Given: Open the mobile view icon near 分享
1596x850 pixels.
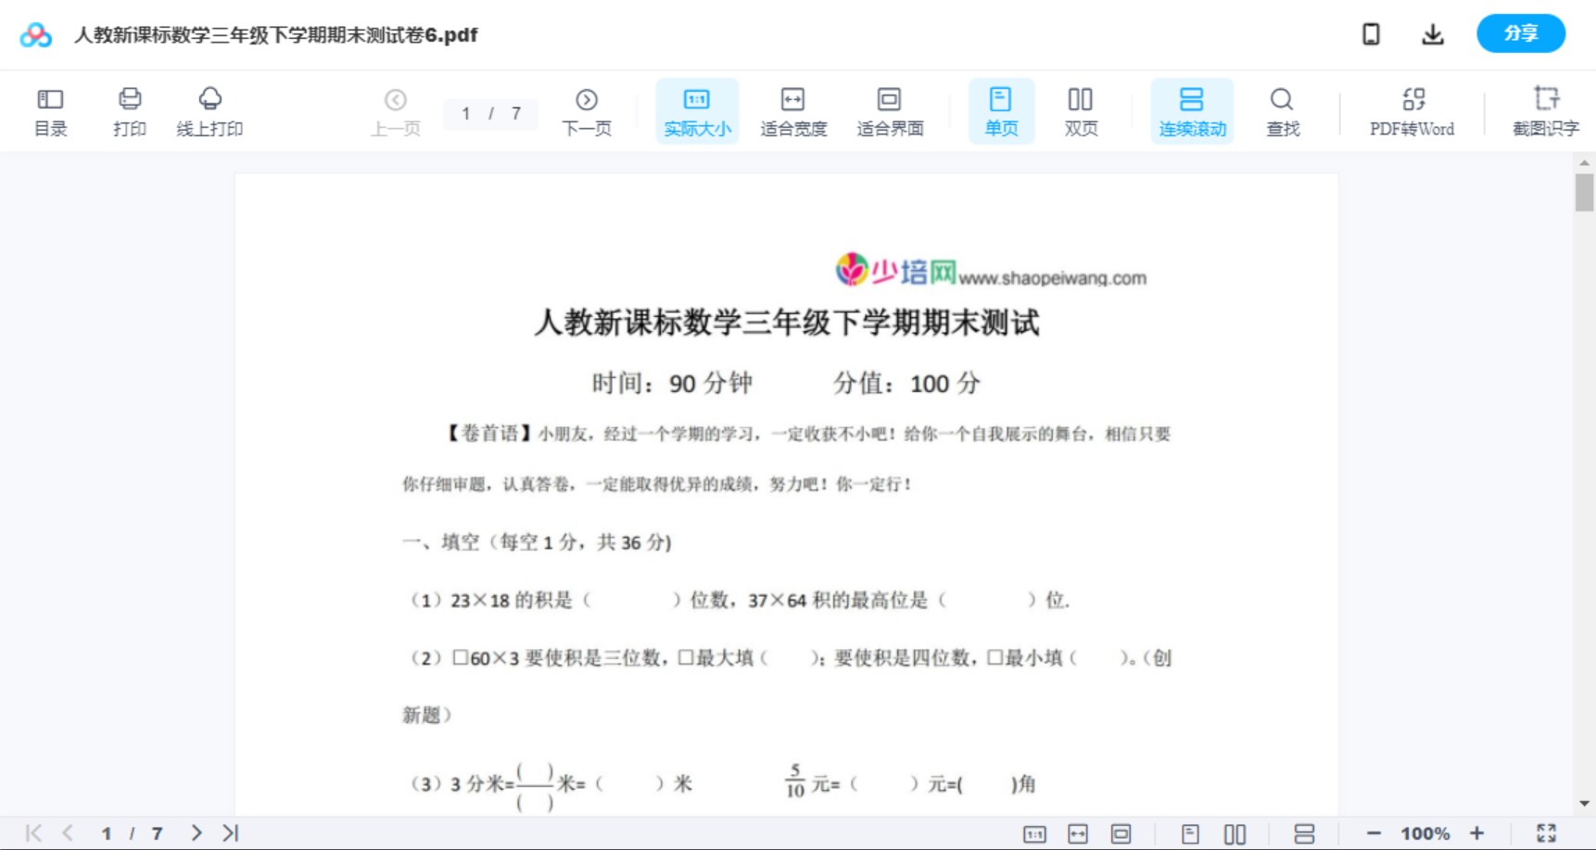Looking at the screenshot, I should click(1371, 33).
